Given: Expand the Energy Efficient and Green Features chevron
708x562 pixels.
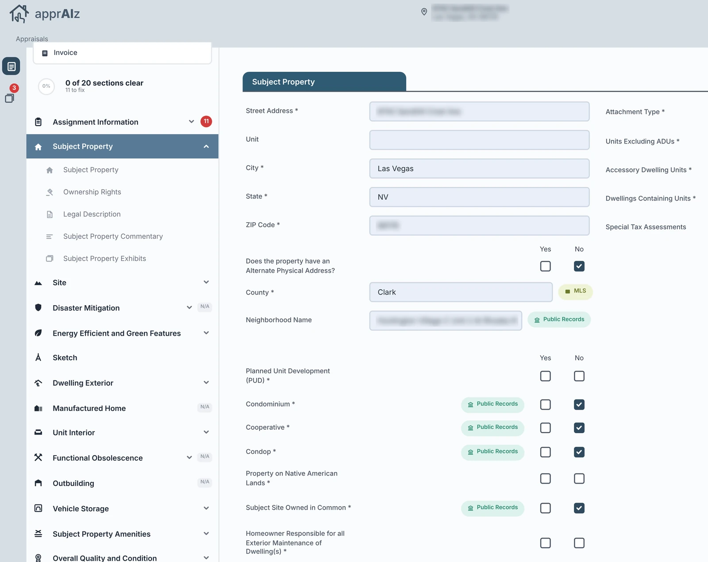Looking at the screenshot, I should coord(206,333).
